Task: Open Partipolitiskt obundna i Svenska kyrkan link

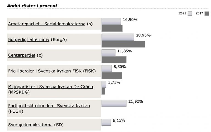Action: (49, 106)
